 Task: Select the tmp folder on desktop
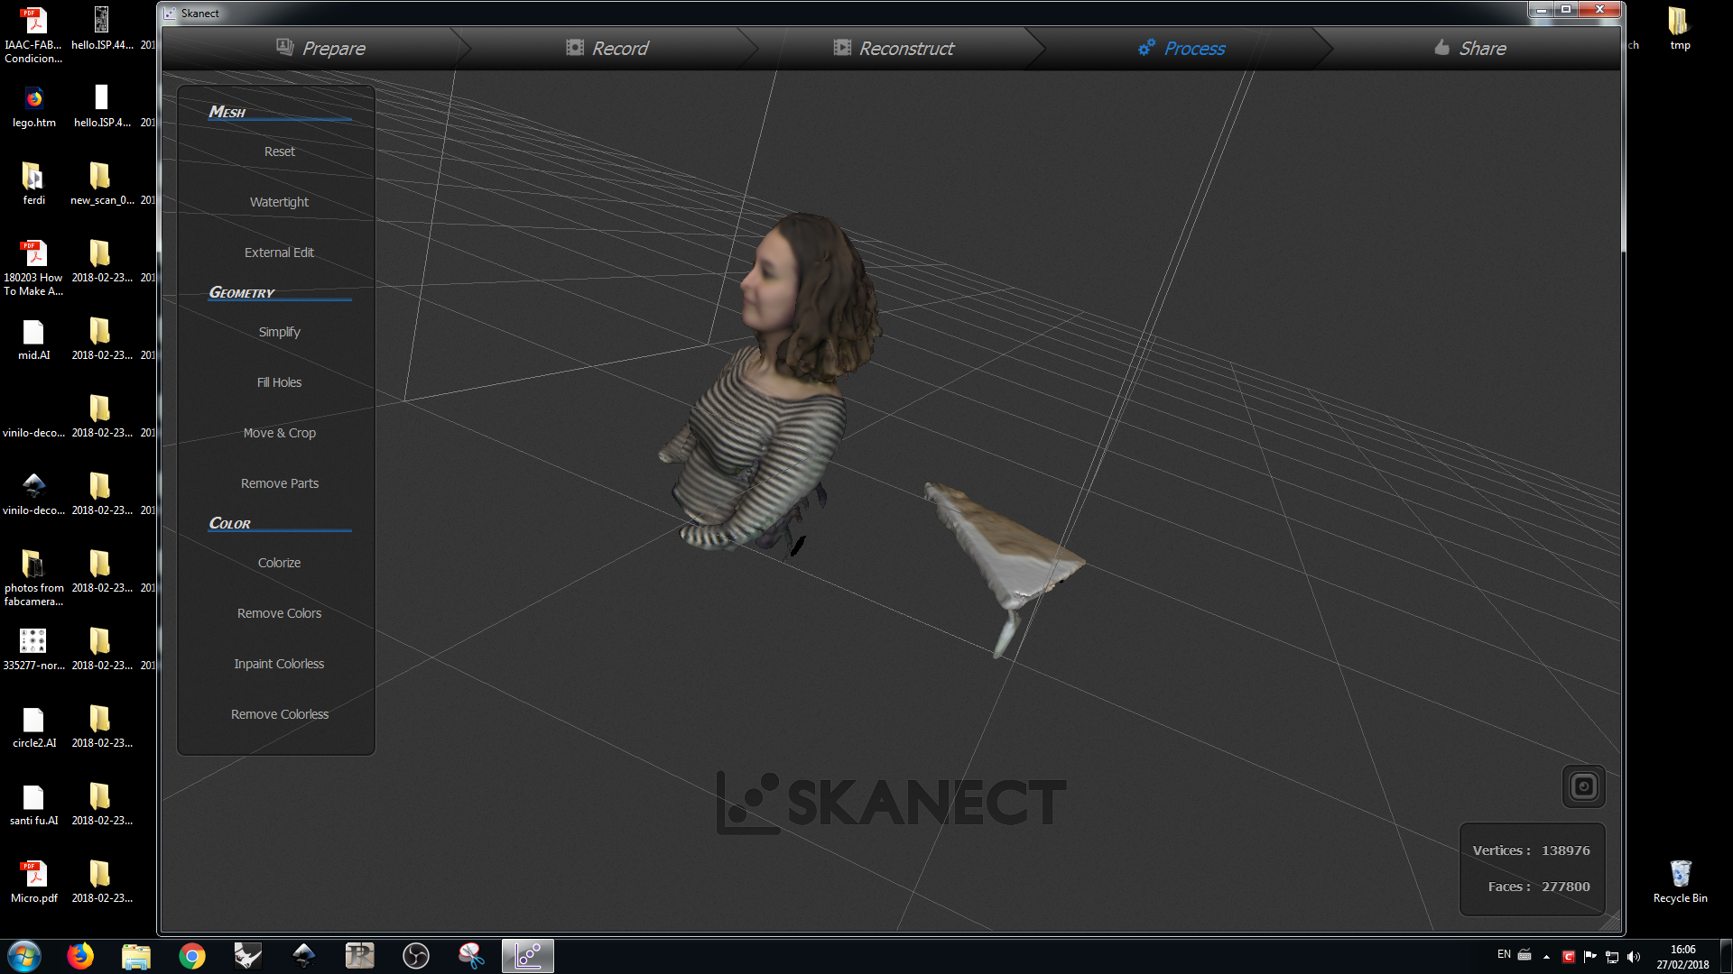pyautogui.click(x=1680, y=29)
